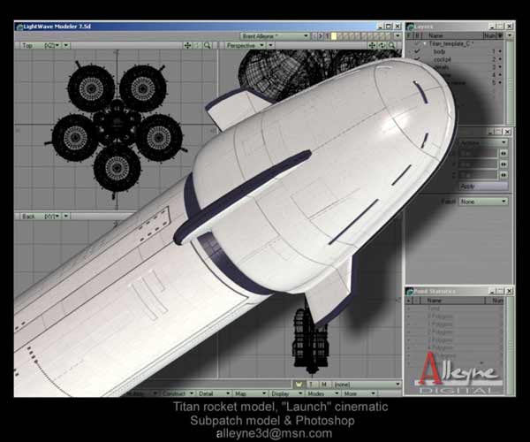Open the Top (XZ) view type dropdown
Screen dimensions: 530x442
tap(41, 45)
